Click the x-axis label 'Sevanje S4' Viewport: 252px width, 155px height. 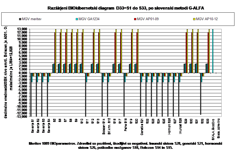[x=49, y=126]
